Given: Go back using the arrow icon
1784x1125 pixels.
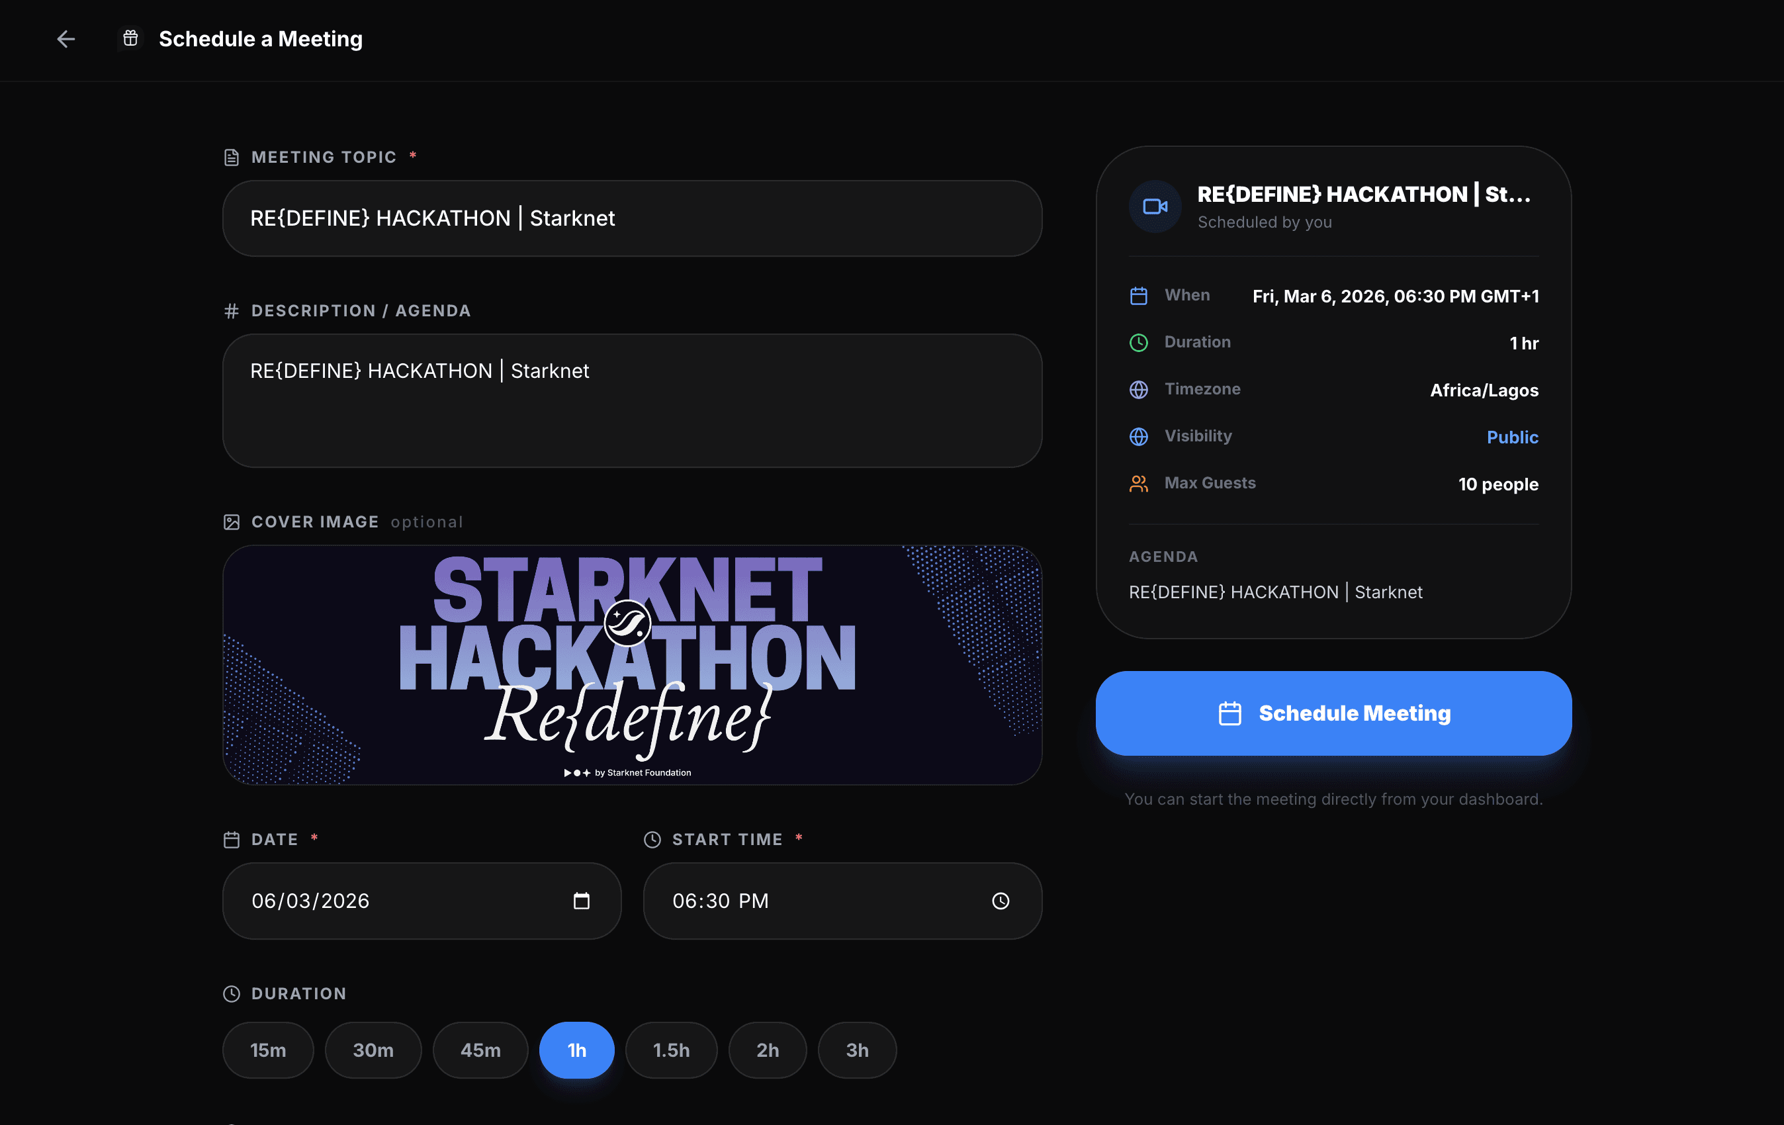Looking at the screenshot, I should [x=66, y=38].
